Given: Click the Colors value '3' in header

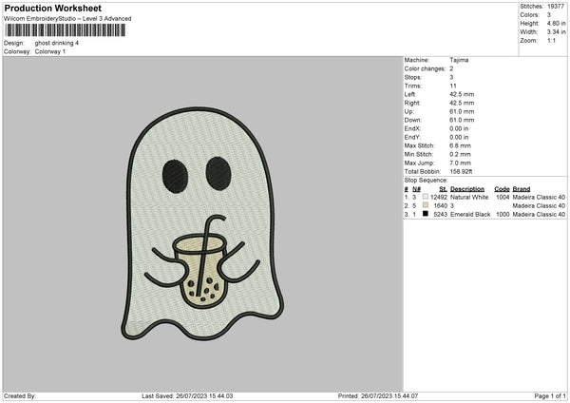Looking at the screenshot, I should [x=549, y=15].
